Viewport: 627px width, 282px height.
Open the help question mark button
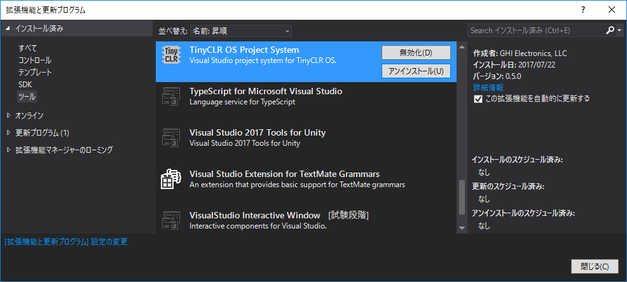pyautogui.click(x=583, y=10)
